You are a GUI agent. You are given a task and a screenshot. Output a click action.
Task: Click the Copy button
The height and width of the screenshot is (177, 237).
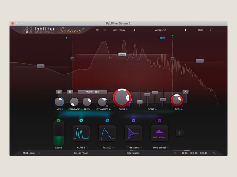[122, 30]
